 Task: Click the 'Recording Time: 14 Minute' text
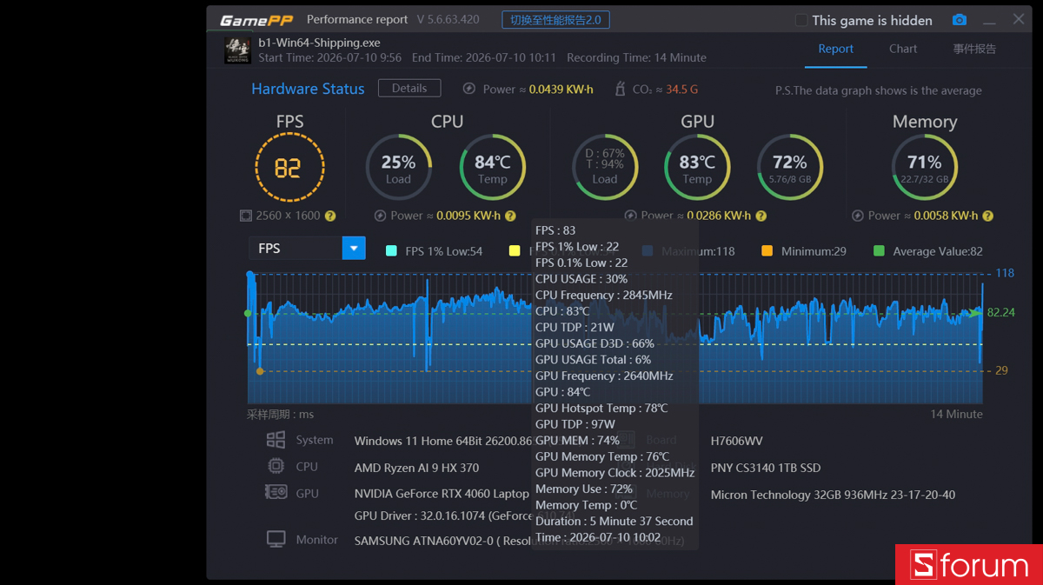(x=636, y=57)
